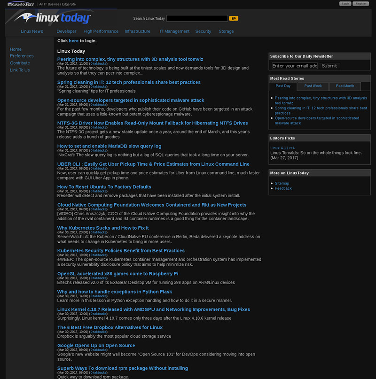Focus the Search Linux Today field

click(197, 18)
